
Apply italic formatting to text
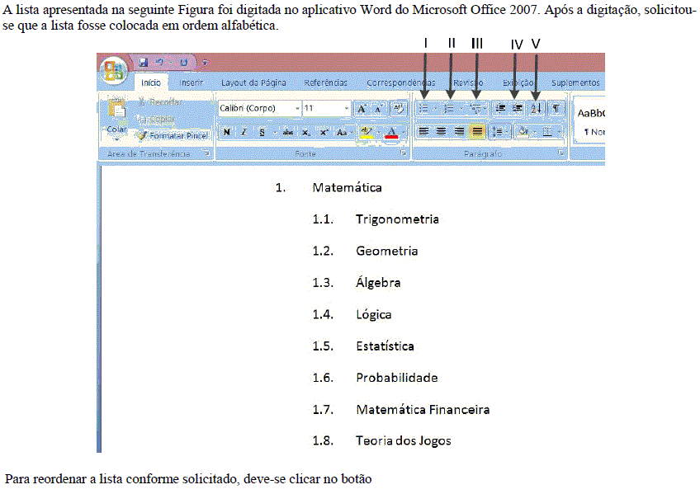pos(244,132)
